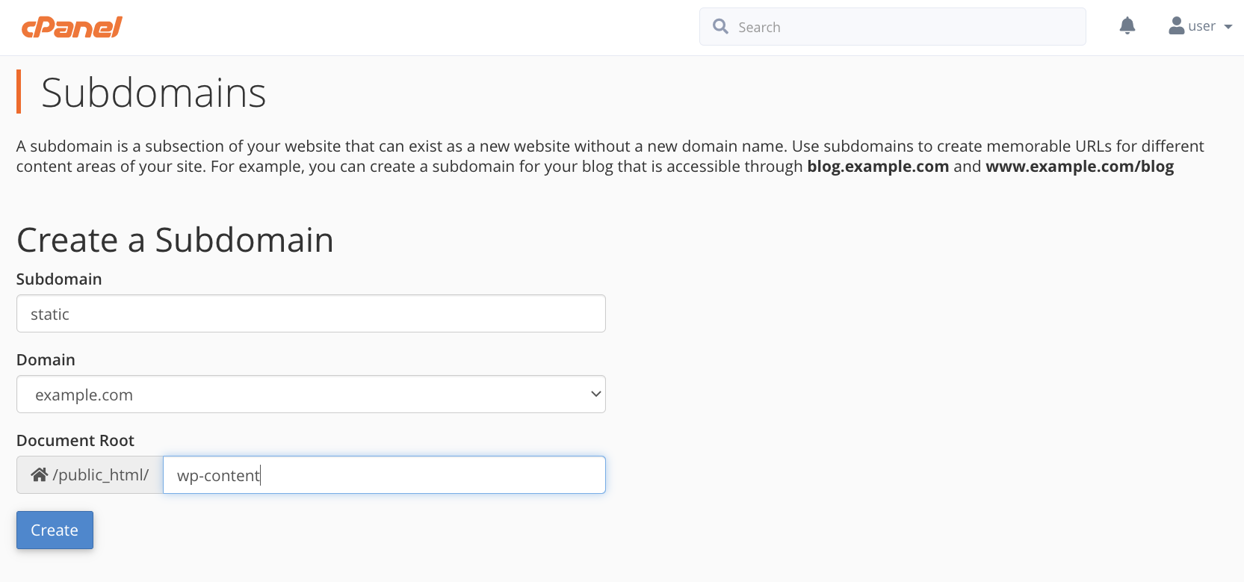This screenshot has width=1244, height=582.
Task: Click the user avatar icon
Action: coord(1177,26)
